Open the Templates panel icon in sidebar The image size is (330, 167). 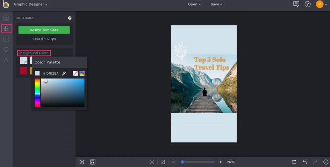(x=6, y=39)
